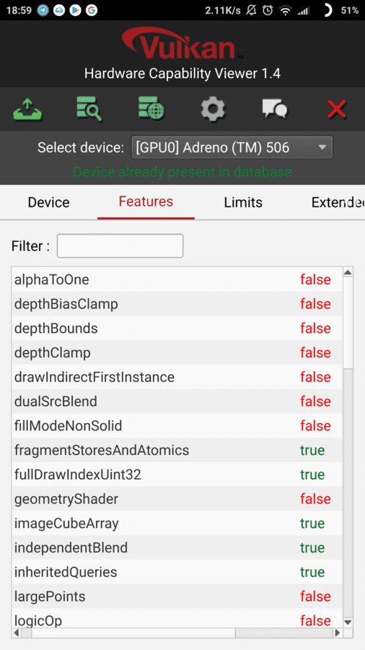The width and height of the screenshot is (365, 650).
Task: Tap the Play Store notification icon
Action: tap(75, 10)
